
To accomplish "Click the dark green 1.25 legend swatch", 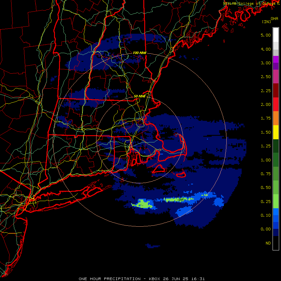I will coord(276,146).
